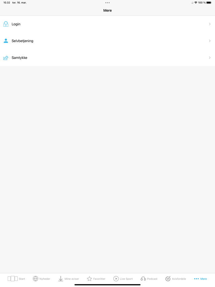Tap the share arrow icon beside Samtykke

coord(6,58)
